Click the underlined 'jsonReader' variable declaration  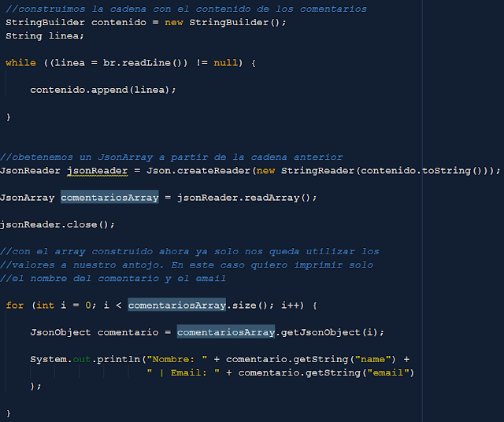point(97,171)
